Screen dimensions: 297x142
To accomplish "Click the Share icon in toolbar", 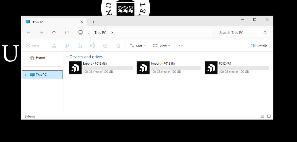I will click(x=105, y=46).
